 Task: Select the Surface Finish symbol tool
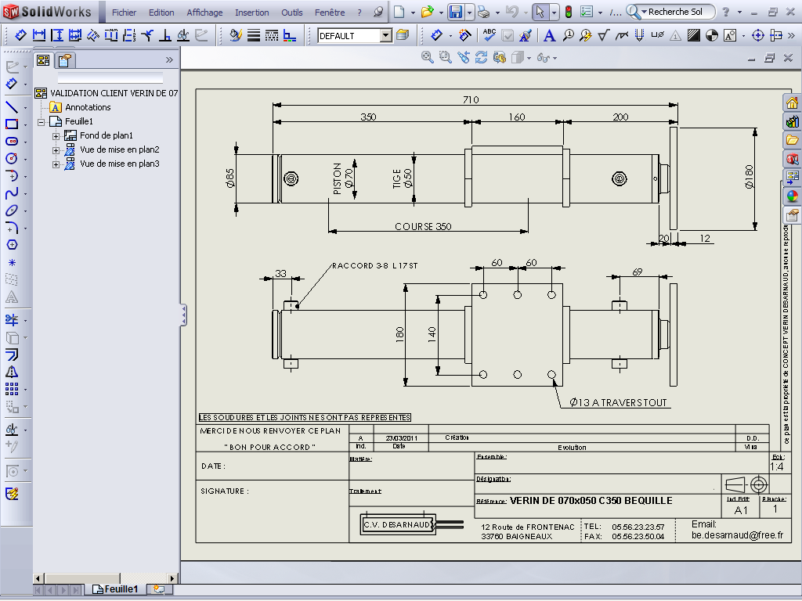tap(604, 35)
